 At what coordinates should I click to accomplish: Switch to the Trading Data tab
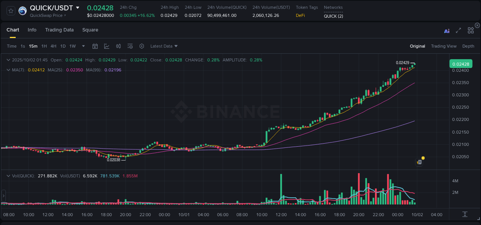coord(59,30)
